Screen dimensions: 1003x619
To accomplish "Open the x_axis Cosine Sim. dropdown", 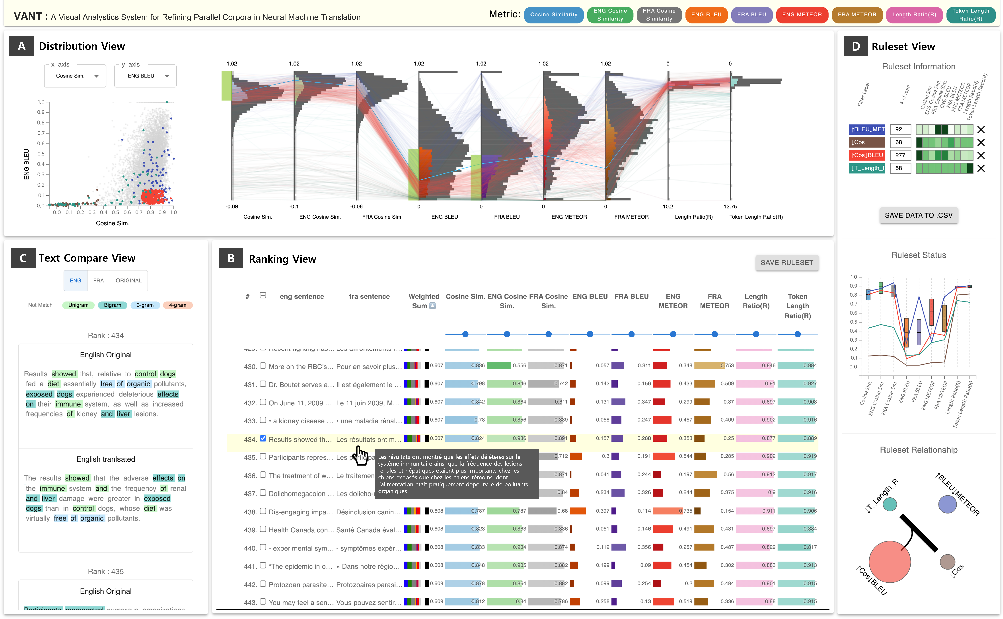I will point(75,76).
